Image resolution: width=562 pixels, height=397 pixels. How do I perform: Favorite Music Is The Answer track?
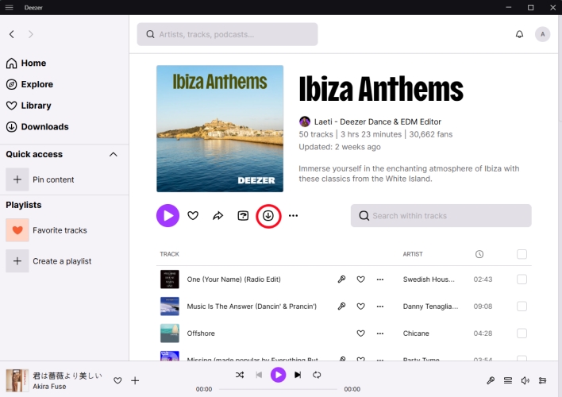pyautogui.click(x=361, y=306)
